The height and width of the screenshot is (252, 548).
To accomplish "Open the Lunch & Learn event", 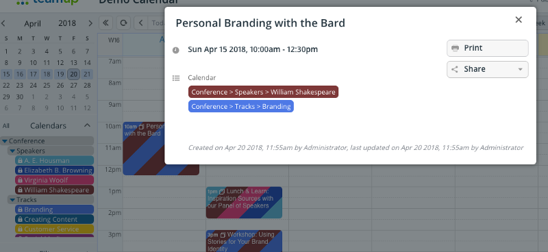I will (244, 203).
